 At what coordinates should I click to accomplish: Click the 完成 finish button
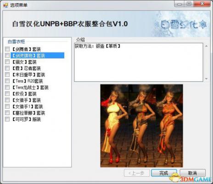(164, 173)
